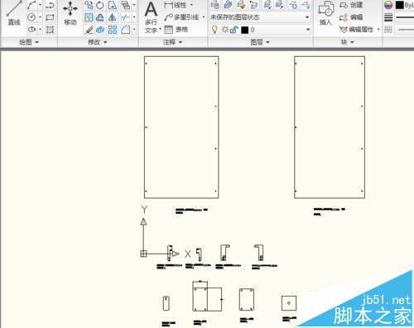Screen dimensions: 414x328
Task: Open the Circle tool dropdown arrow
Action: click(41, 17)
